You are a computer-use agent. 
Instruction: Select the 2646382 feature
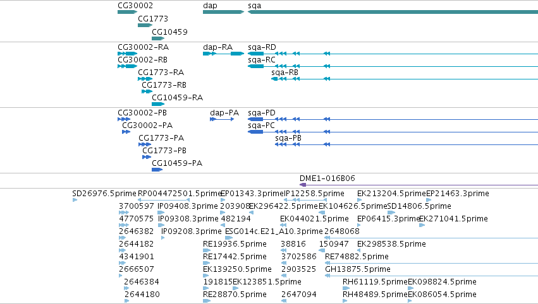[136, 231]
